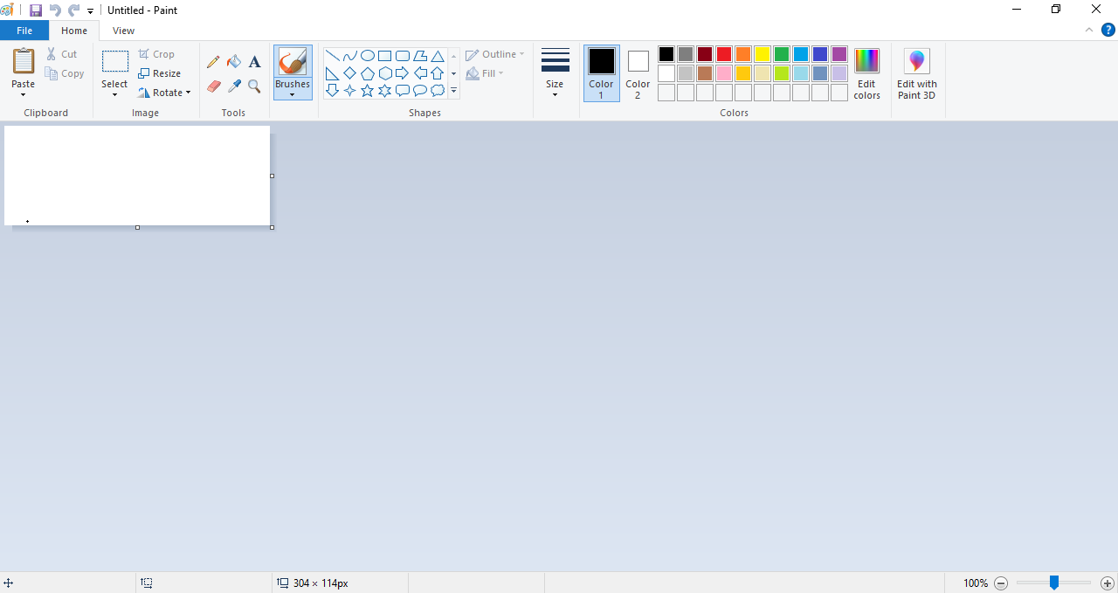Click the canvas bottom-right resize handle

(x=273, y=227)
